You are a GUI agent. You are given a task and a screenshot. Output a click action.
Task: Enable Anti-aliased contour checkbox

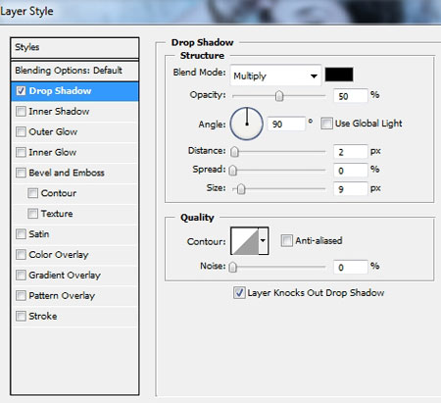click(x=286, y=241)
